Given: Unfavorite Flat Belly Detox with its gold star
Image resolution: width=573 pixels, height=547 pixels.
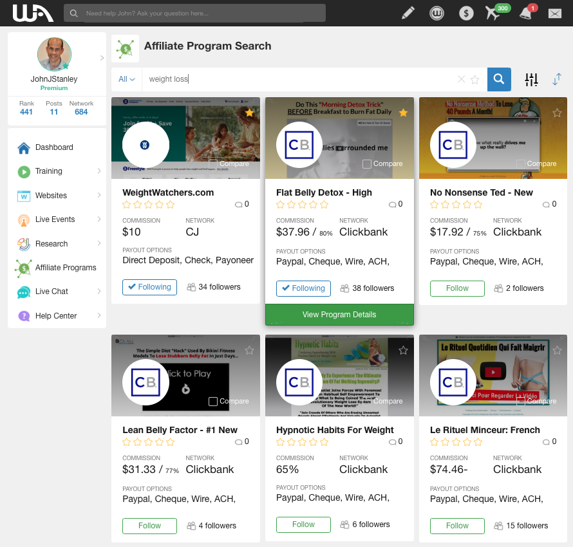Looking at the screenshot, I should click(x=403, y=113).
